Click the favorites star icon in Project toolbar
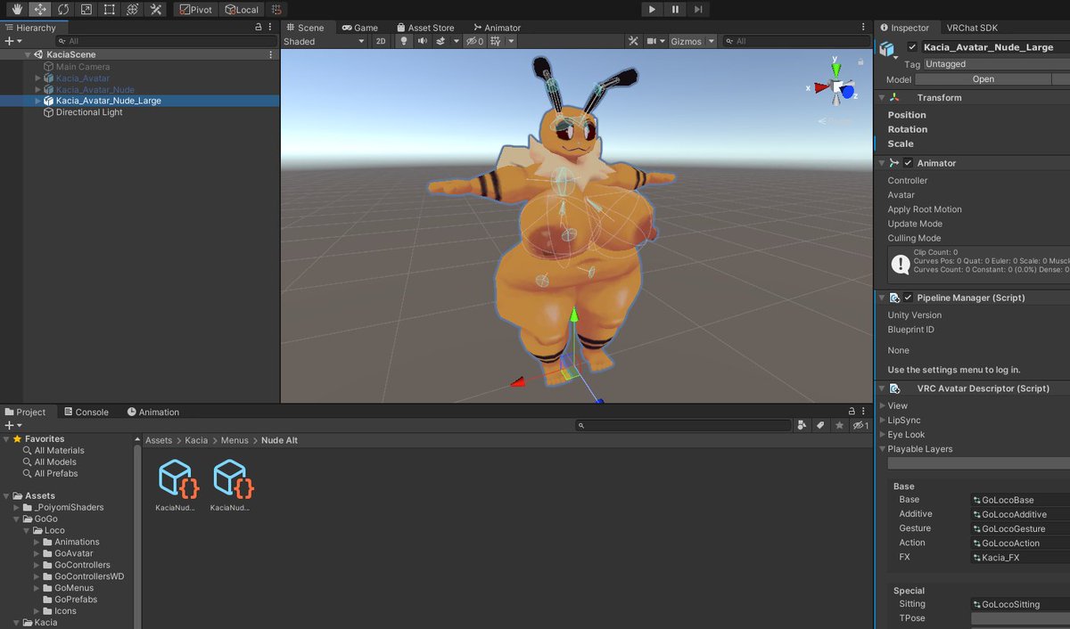 pyautogui.click(x=840, y=426)
